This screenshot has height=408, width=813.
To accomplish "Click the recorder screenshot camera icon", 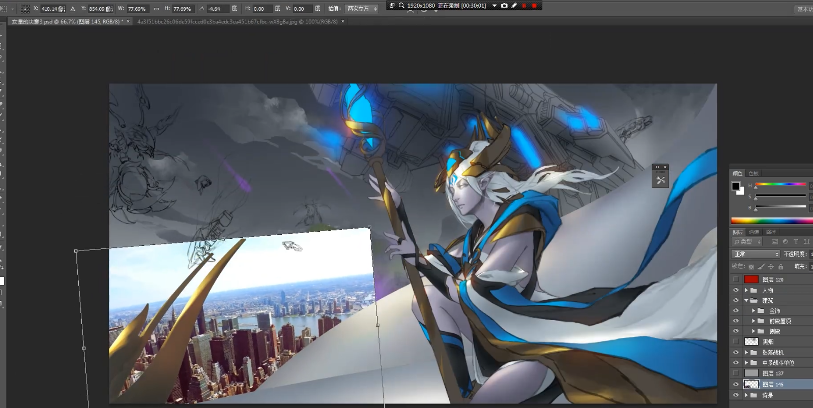I will [x=504, y=6].
